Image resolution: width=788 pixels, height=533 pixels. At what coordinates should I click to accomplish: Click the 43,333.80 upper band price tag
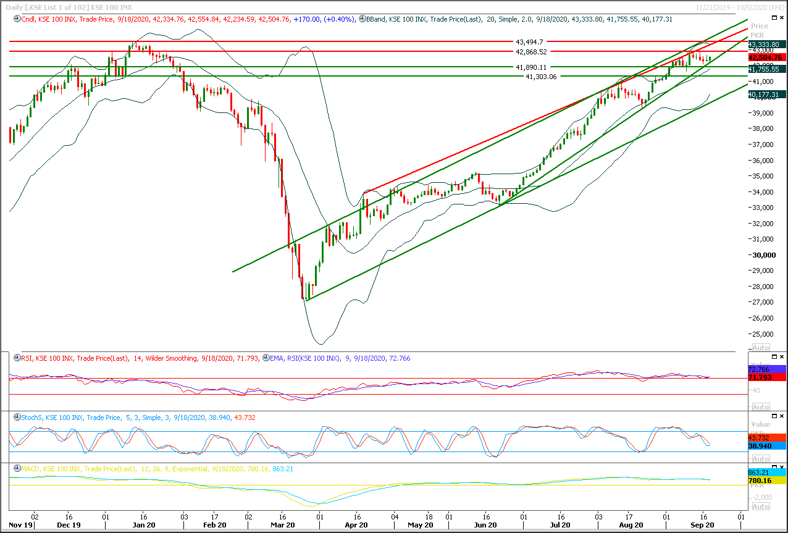click(766, 44)
